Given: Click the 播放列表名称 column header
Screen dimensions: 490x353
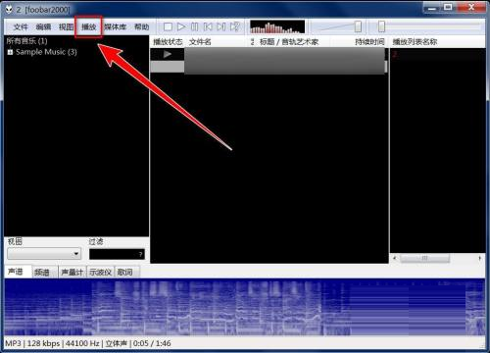Looking at the screenshot, I should (415, 42).
